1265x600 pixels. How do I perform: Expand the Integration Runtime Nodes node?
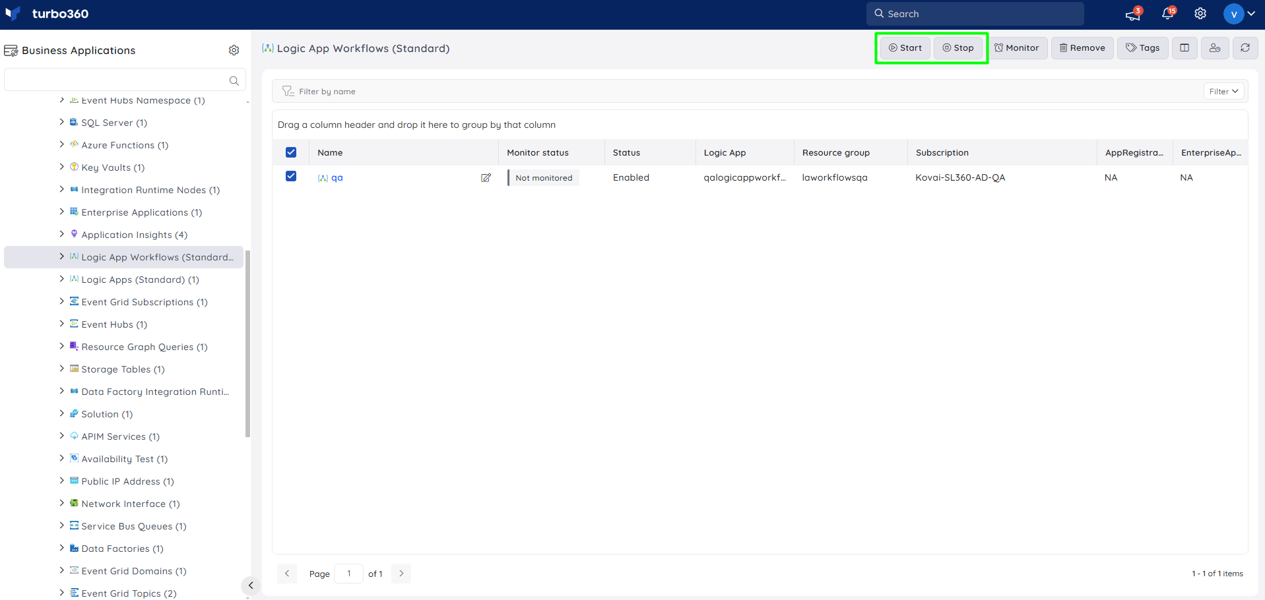click(61, 189)
